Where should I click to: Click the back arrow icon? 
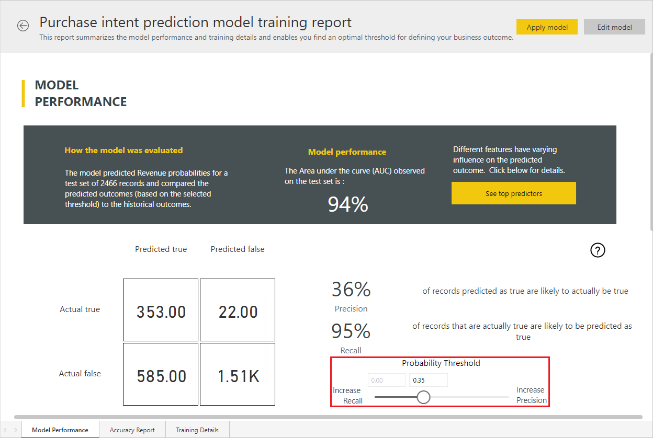coord(23,26)
